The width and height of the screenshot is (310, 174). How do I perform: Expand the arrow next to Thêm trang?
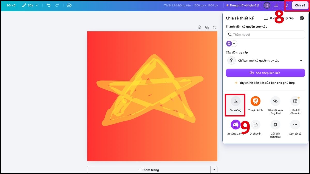coord(214,170)
